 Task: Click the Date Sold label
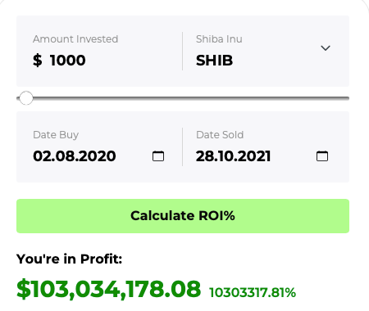pyautogui.click(x=220, y=135)
